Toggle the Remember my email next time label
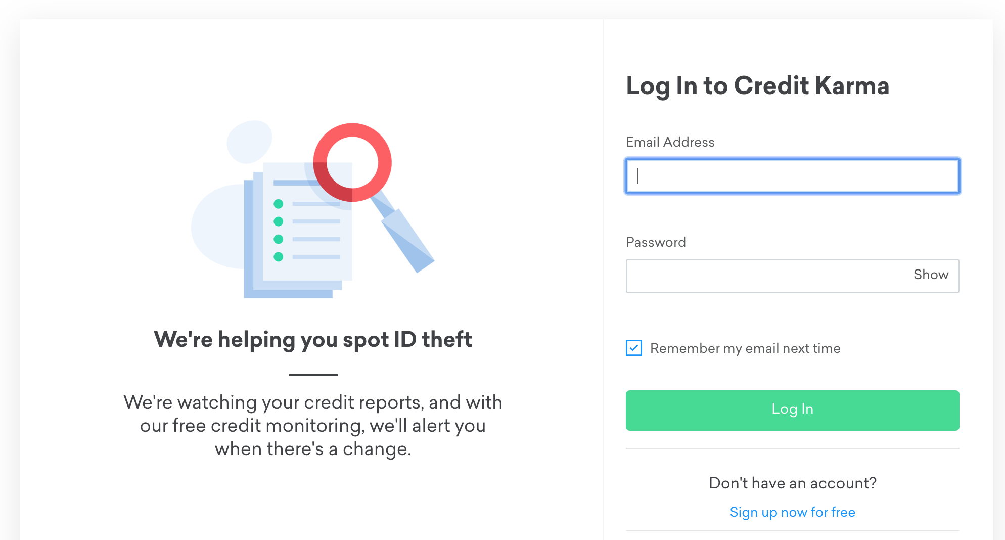 pos(745,348)
